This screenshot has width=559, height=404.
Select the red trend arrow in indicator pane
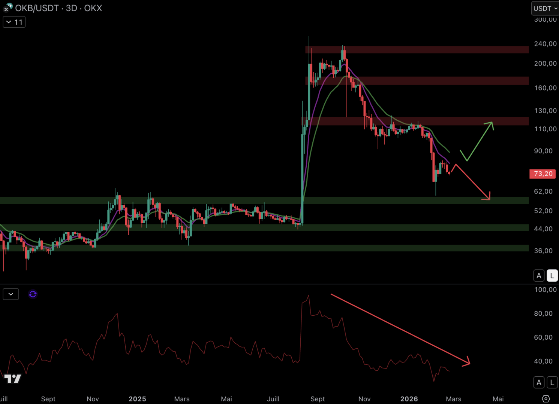point(400,329)
